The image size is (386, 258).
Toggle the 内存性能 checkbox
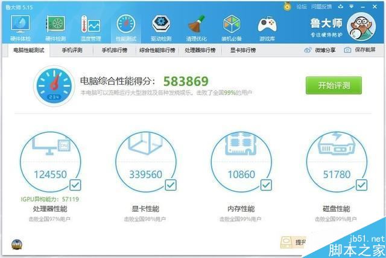click(266, 185)
